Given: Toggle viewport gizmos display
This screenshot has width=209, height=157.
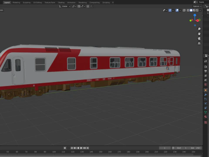Looking at the screenshot, I should pos(170,10).
